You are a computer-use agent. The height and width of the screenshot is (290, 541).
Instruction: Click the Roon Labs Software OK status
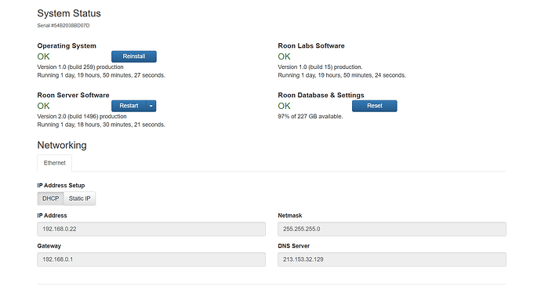coord(285,56)
